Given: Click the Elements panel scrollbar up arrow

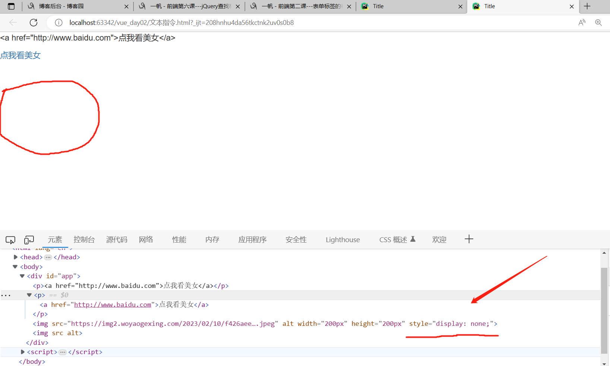Looking at the screenshot, I should pyautogui.click(x=604, y=253).
